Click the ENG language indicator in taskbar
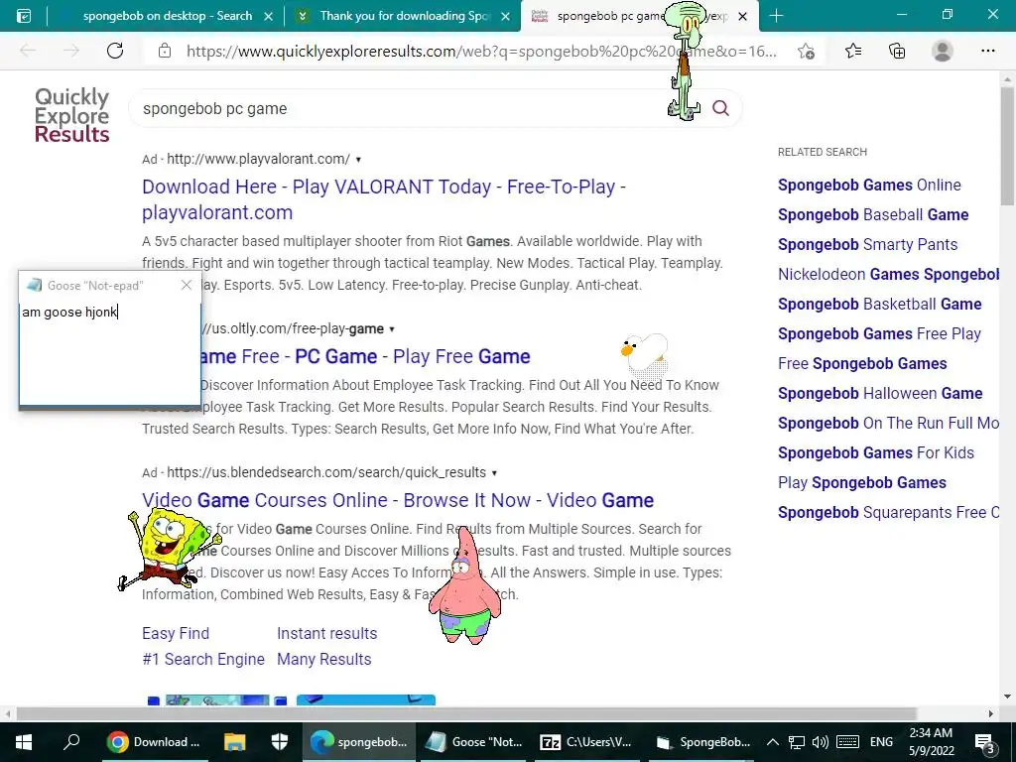The height and width of the screenshot is (762, 1016). 881,742
